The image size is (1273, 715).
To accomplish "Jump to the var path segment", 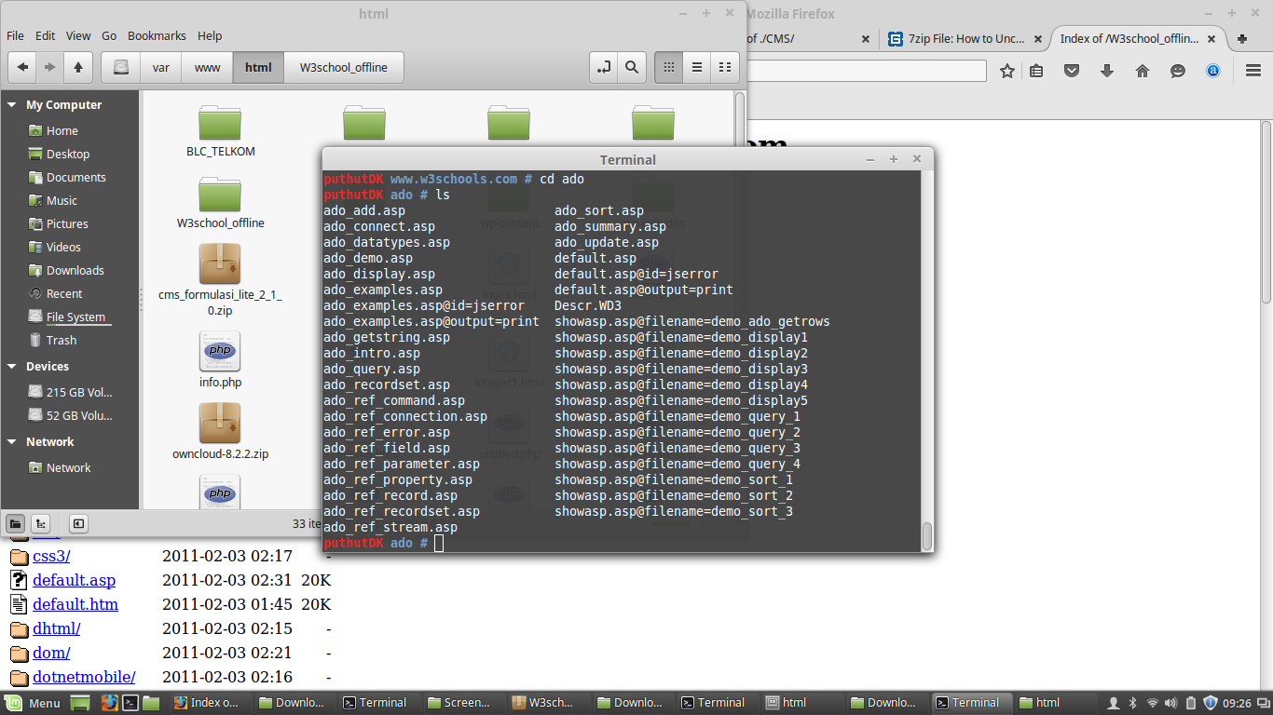I will 161,67.
